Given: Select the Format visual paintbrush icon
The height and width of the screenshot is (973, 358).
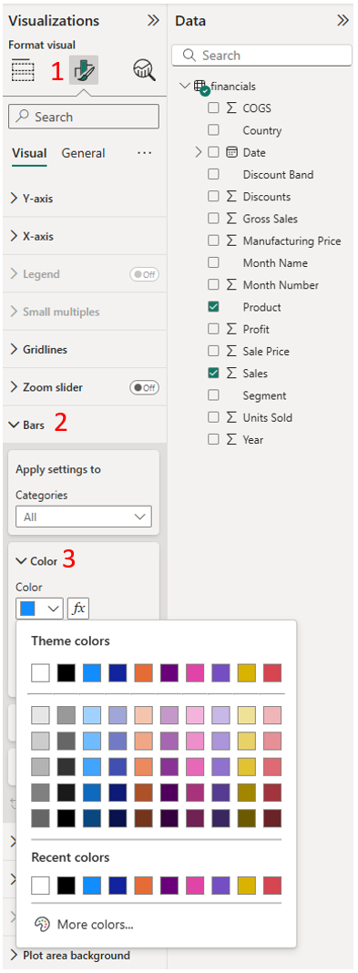Looking at the screenshot, I should (x=83, y=70).
